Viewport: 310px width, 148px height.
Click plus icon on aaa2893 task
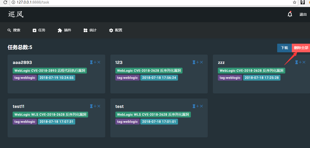click(x=95, y=62)
